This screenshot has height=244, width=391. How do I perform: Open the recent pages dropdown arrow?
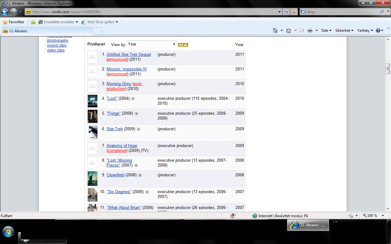pyautogui.click(x=20, y=12)
